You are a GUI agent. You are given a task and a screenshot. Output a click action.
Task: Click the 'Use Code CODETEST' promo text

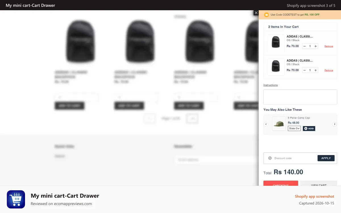[x=295, y=15]
